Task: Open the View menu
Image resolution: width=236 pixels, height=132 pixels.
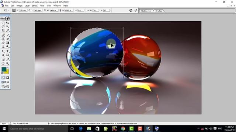Action: pyautogui.click(x=49, y=6)
